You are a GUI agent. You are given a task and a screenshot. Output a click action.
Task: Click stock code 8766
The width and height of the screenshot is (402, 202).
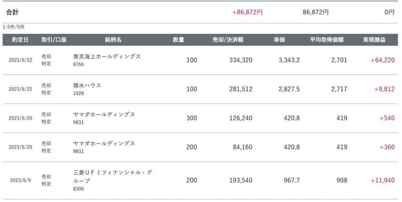pyautogui.click(x=79, y=64)
